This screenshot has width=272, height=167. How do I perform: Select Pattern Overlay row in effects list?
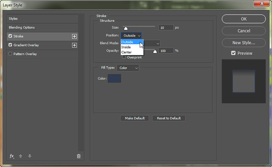coord(42,54)
